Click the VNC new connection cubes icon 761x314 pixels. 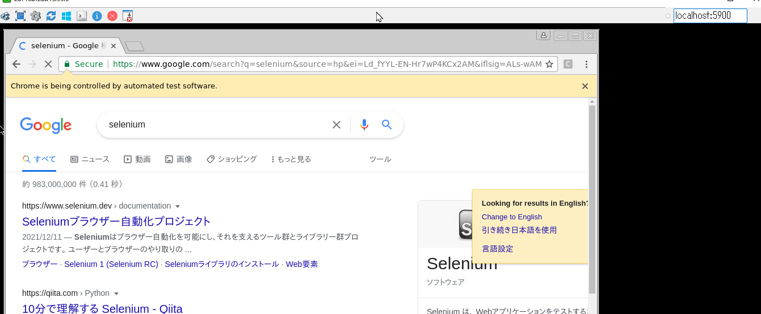pyautogui.click(x=5, y=16)
